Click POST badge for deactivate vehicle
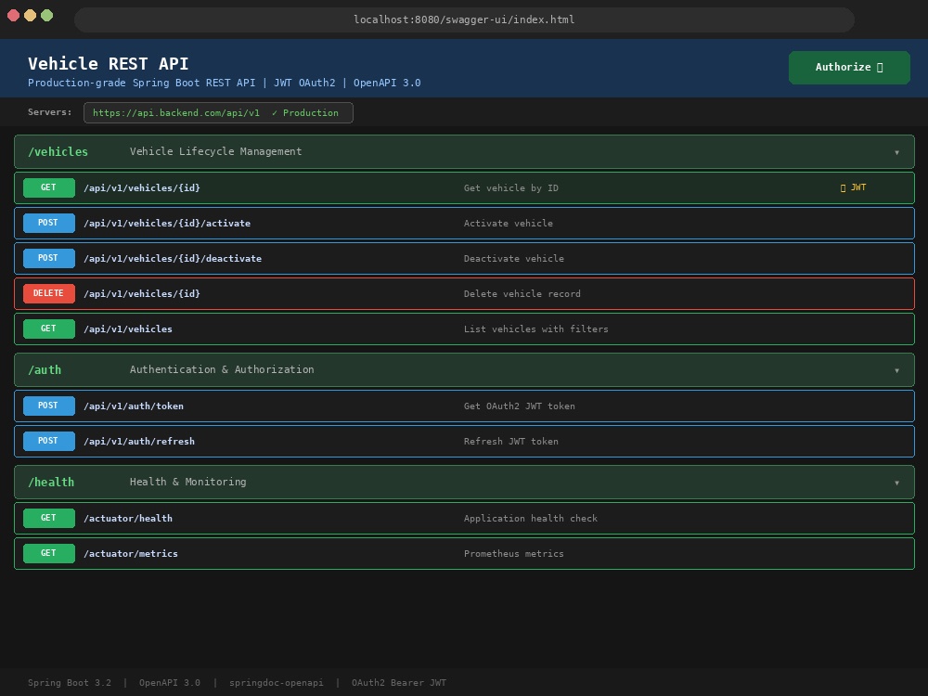 (48, 258)
